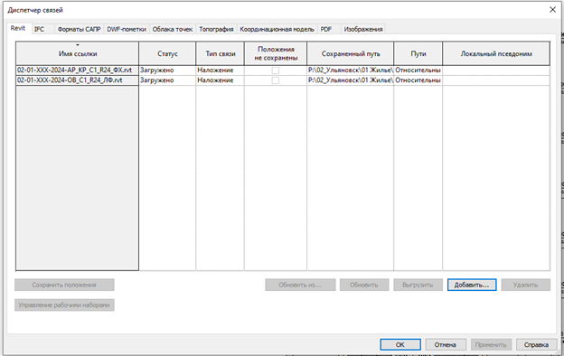564x356 pixels.
Task: Open Тип связи dropdown for ОВ row
Action: 221,80
